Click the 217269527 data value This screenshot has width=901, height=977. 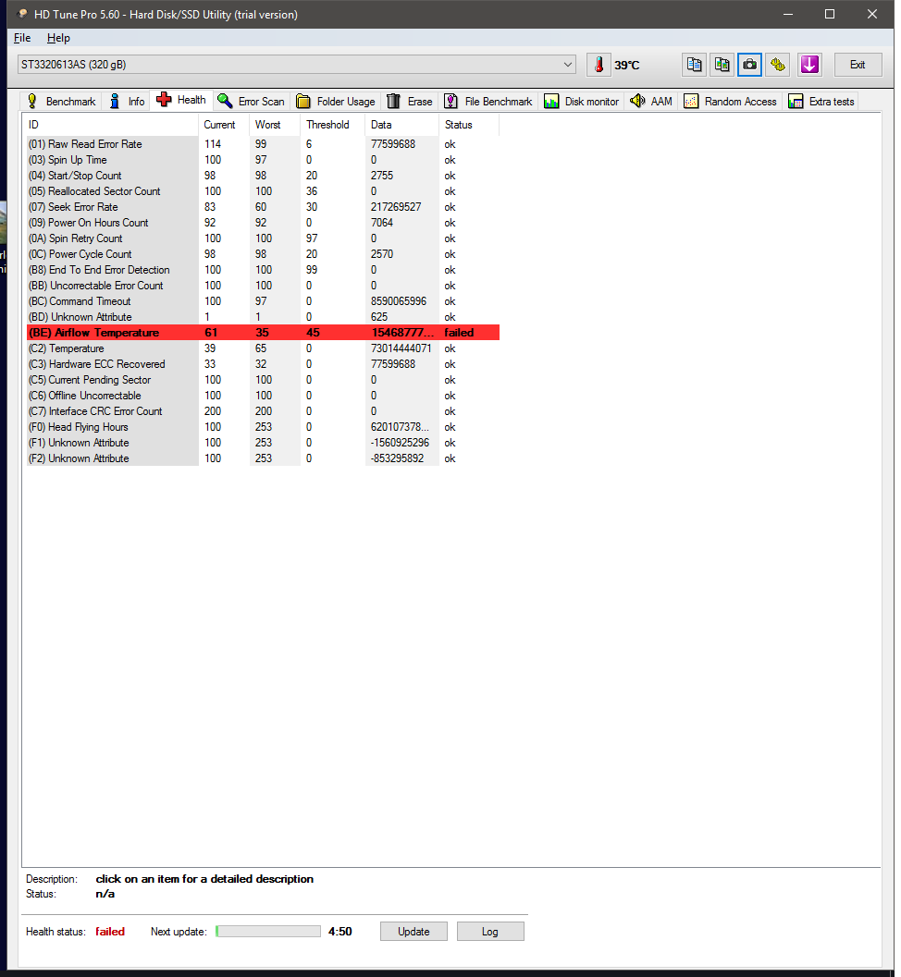pyautogui.click(x=396, y=207)
